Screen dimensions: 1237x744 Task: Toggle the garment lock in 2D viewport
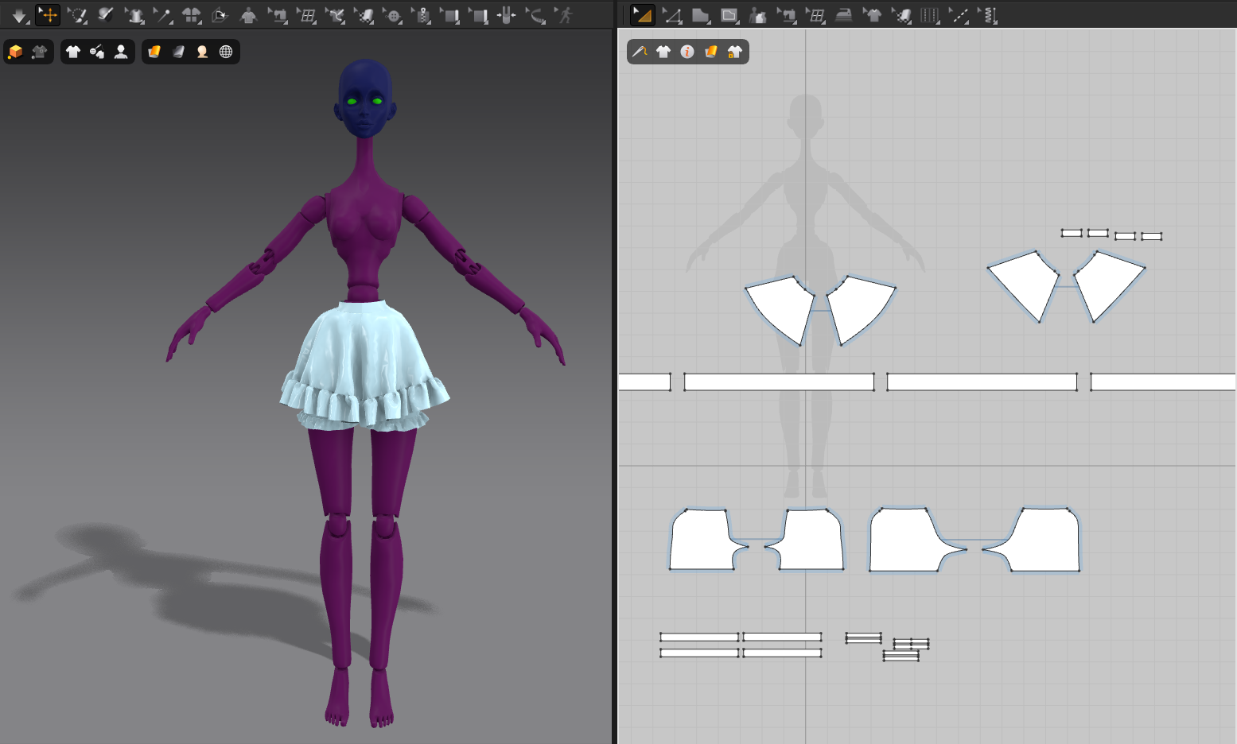coord(736,52)
